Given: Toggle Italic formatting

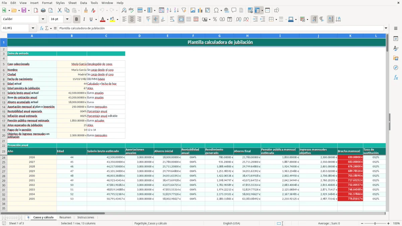Looking at the screenshot, I should click(84, 19).
